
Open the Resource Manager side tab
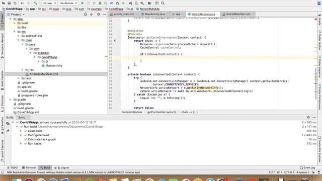[x=2, y=46]
